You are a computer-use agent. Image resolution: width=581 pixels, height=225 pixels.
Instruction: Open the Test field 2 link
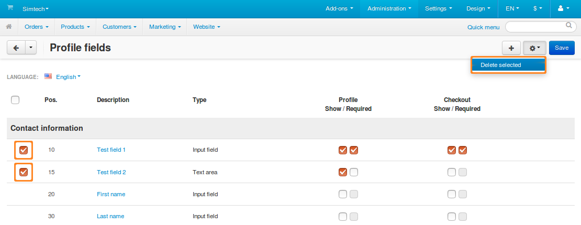click(x=111, y=172)
